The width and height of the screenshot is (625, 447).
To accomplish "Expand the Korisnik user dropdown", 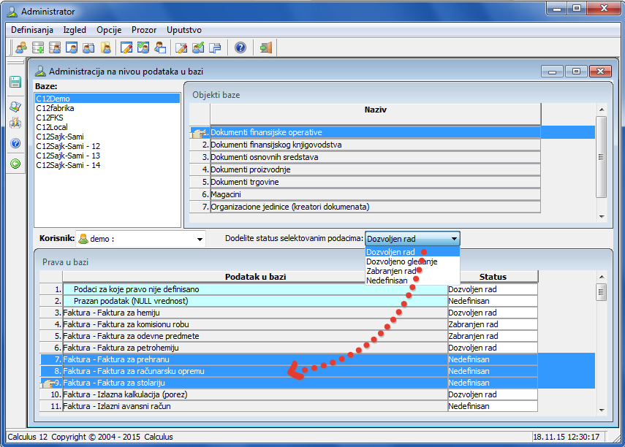I will (200, 240).
